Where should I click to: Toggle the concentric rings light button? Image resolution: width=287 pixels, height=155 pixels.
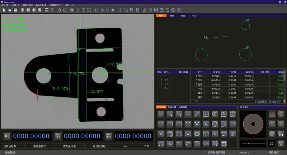tap(281, 114)
